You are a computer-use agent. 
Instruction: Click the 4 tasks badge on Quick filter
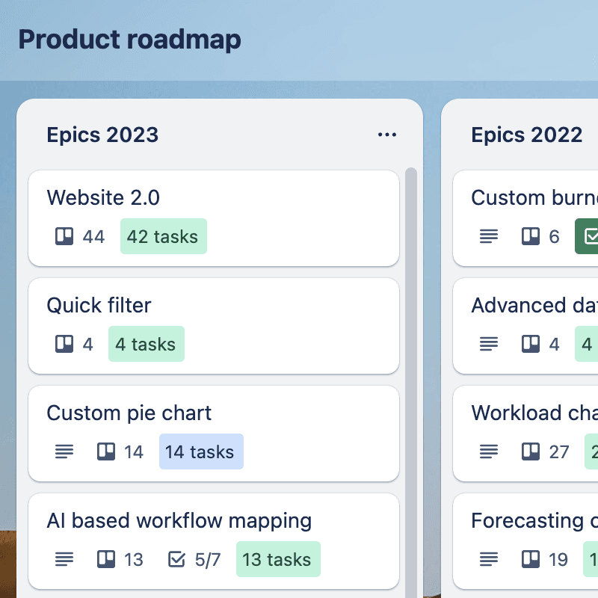click(x=147, y=344)
